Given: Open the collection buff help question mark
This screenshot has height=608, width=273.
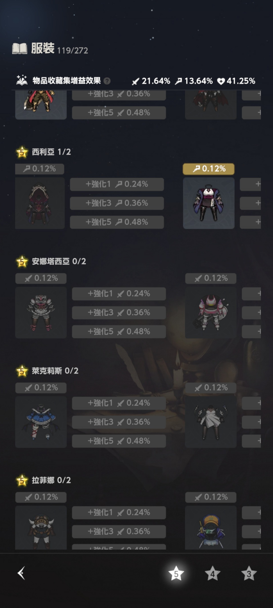Looking at the screenshot, I should tap(107, 81).
